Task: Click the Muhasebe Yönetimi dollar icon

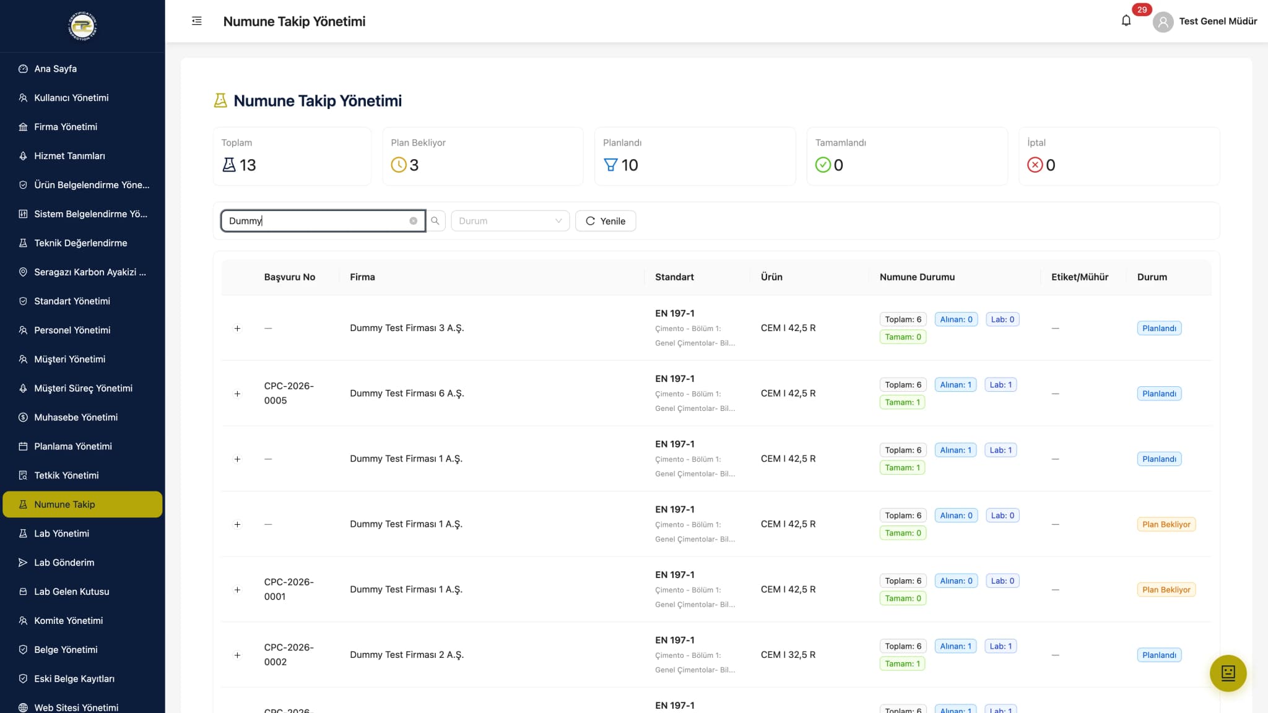Action: (x=23, y=417)
